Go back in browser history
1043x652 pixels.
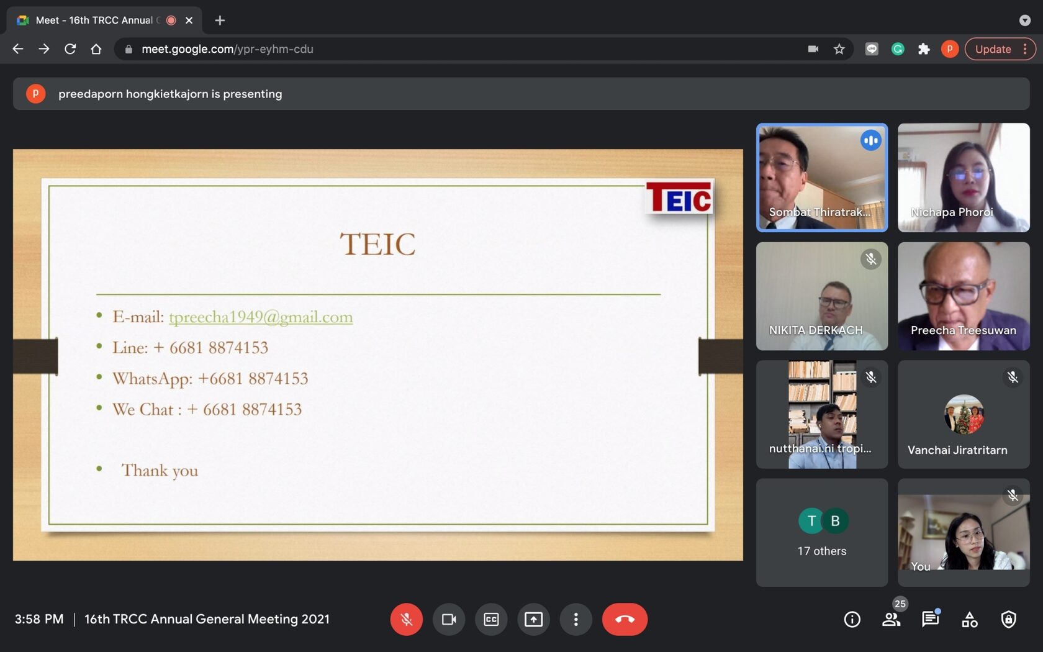click(x=18, y=49)
